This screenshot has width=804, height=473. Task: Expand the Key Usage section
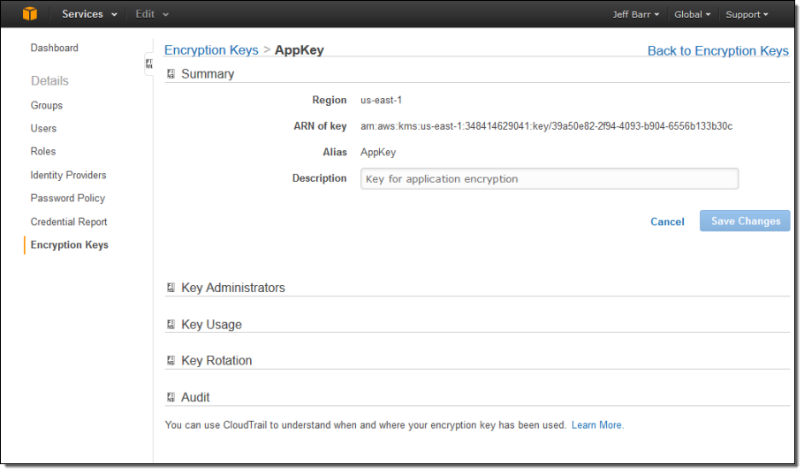tap(171, 325)
